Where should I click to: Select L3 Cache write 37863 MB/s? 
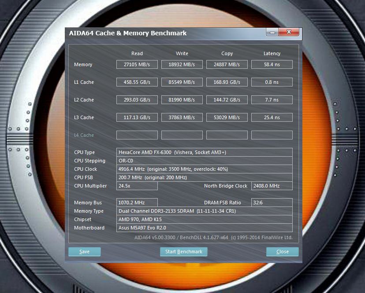[182, 117]
